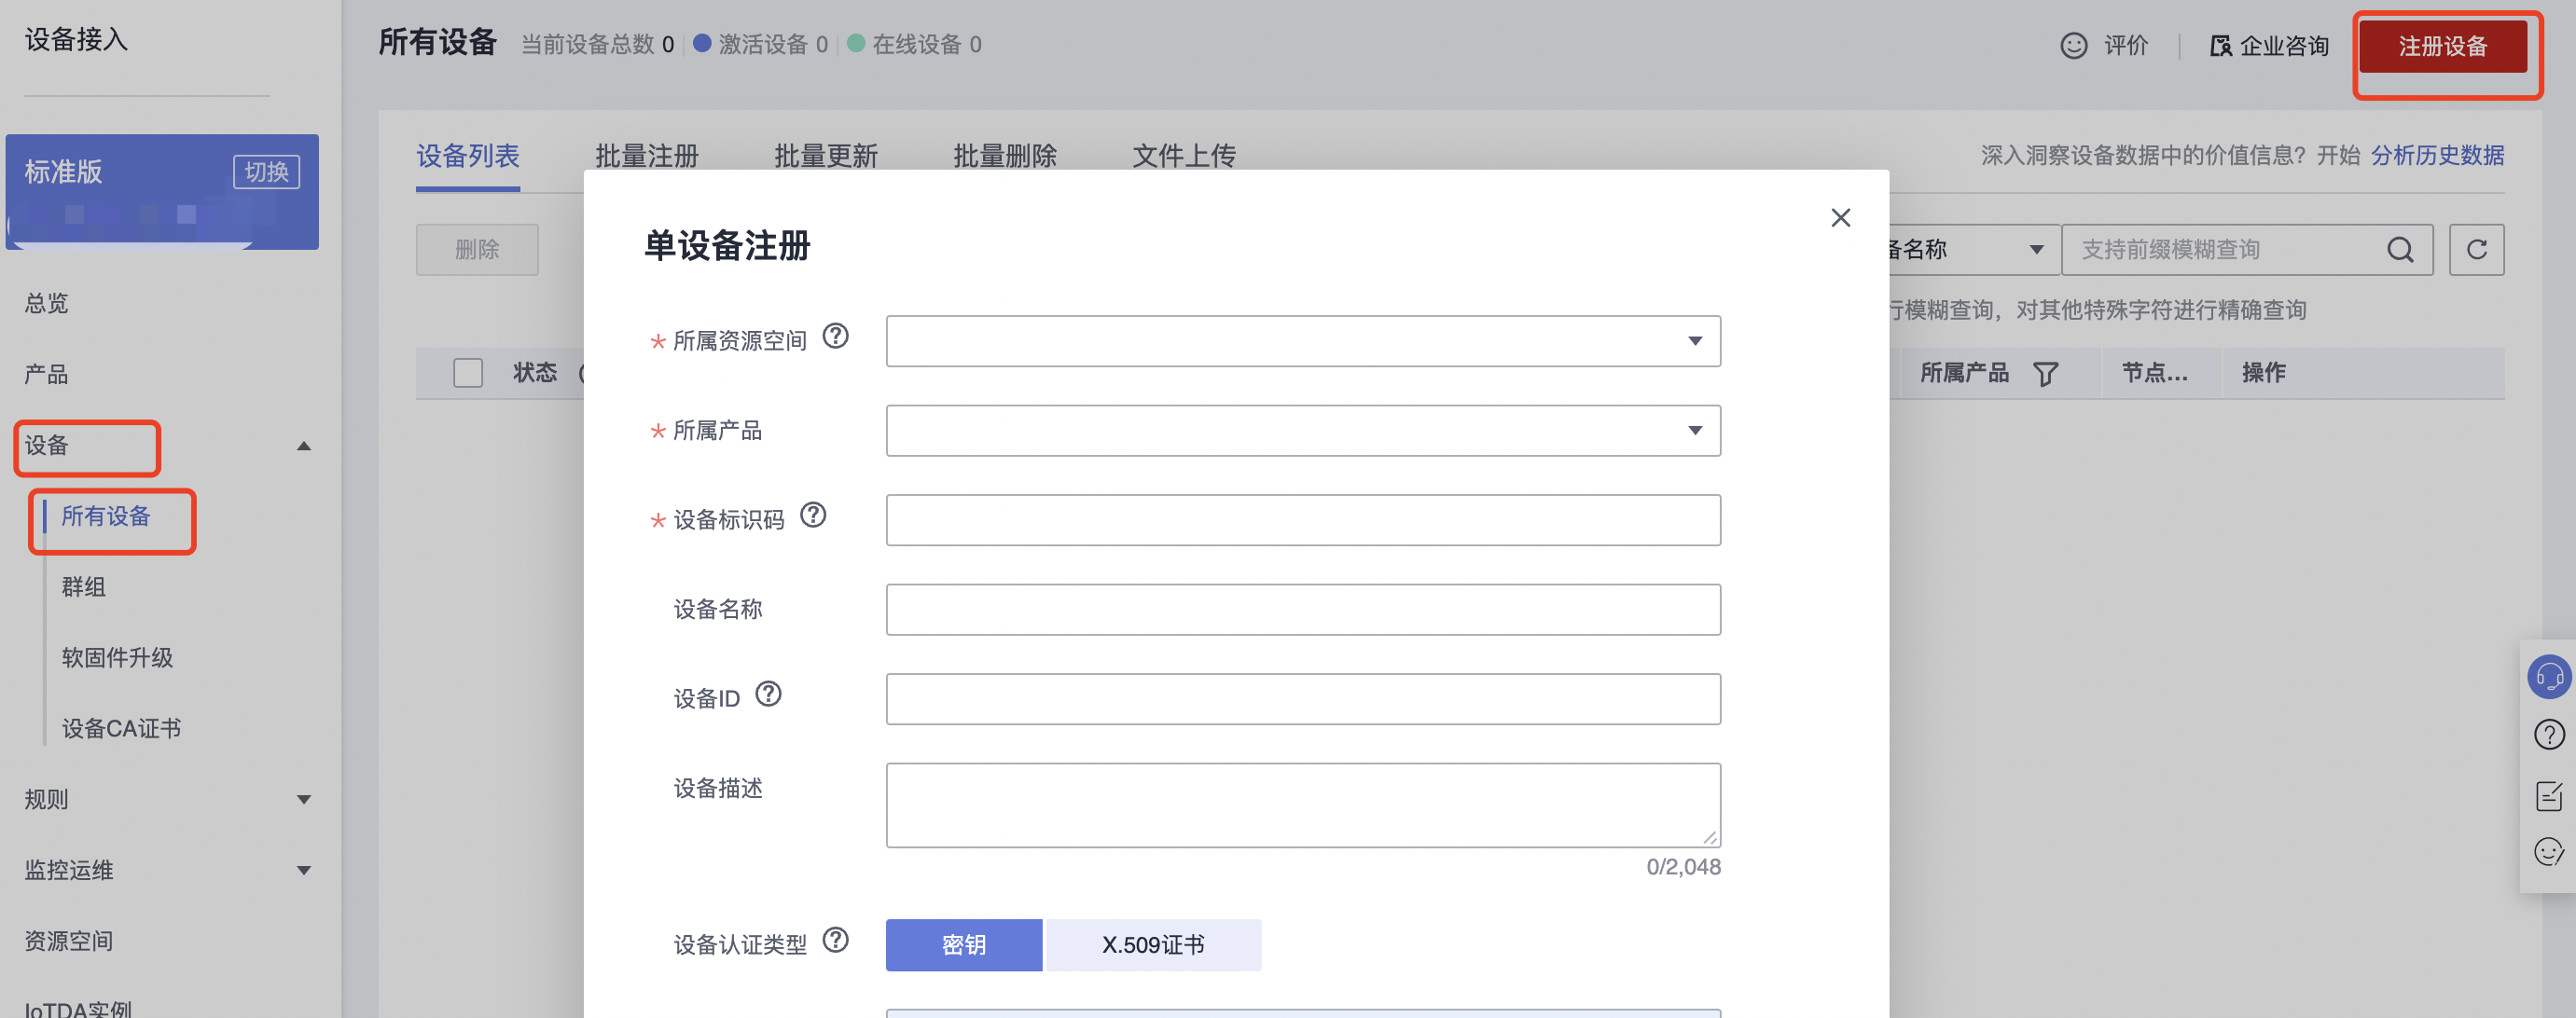Click the 注册设备 button
Image resolution: width=2576 pixels, height=1018 pixels.
click(x=2442, y=46)
